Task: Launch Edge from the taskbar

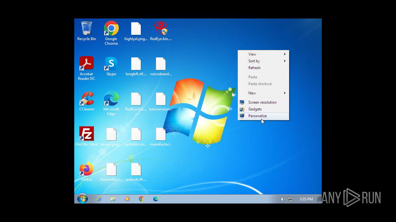Action: [x=156, y=199]
